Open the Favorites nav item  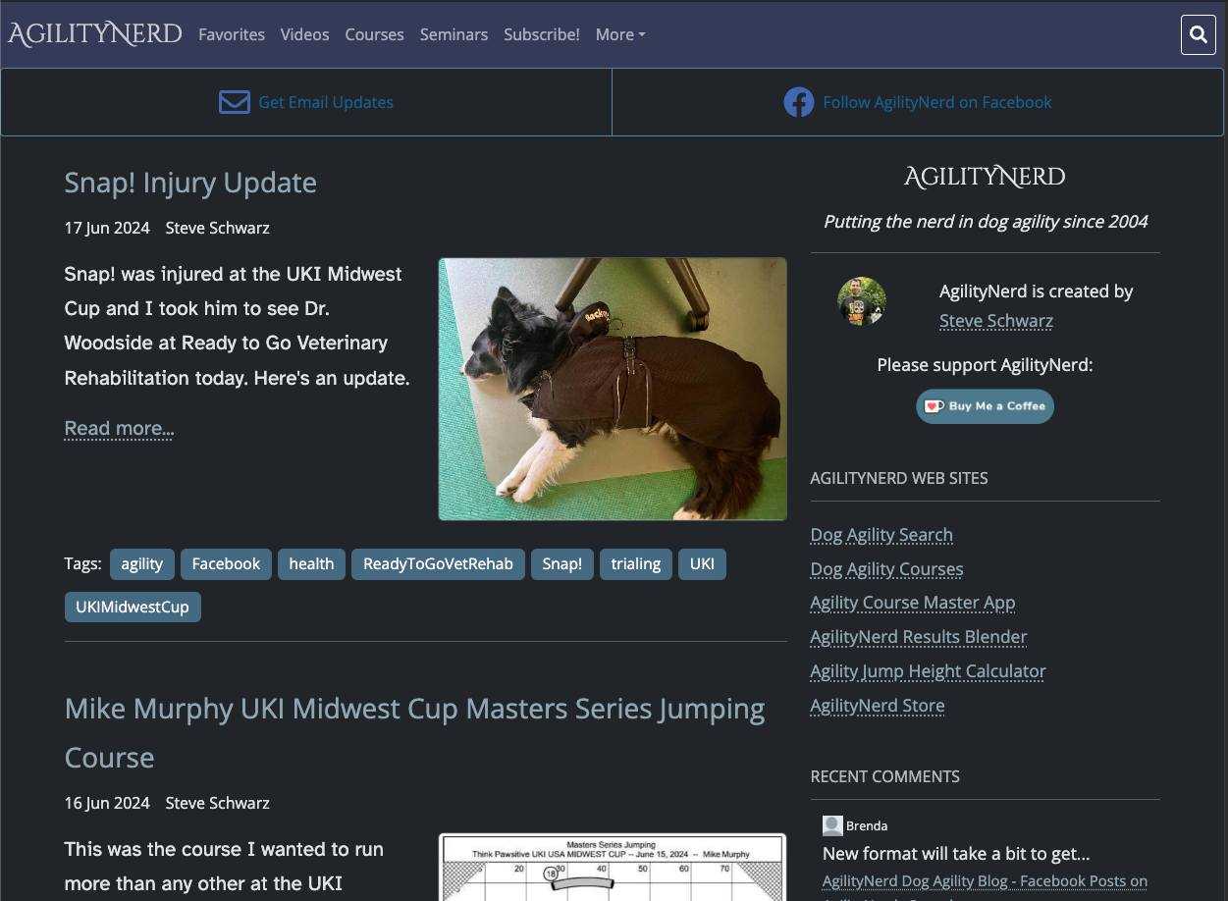pyautogui.click(x=232, y=34)
